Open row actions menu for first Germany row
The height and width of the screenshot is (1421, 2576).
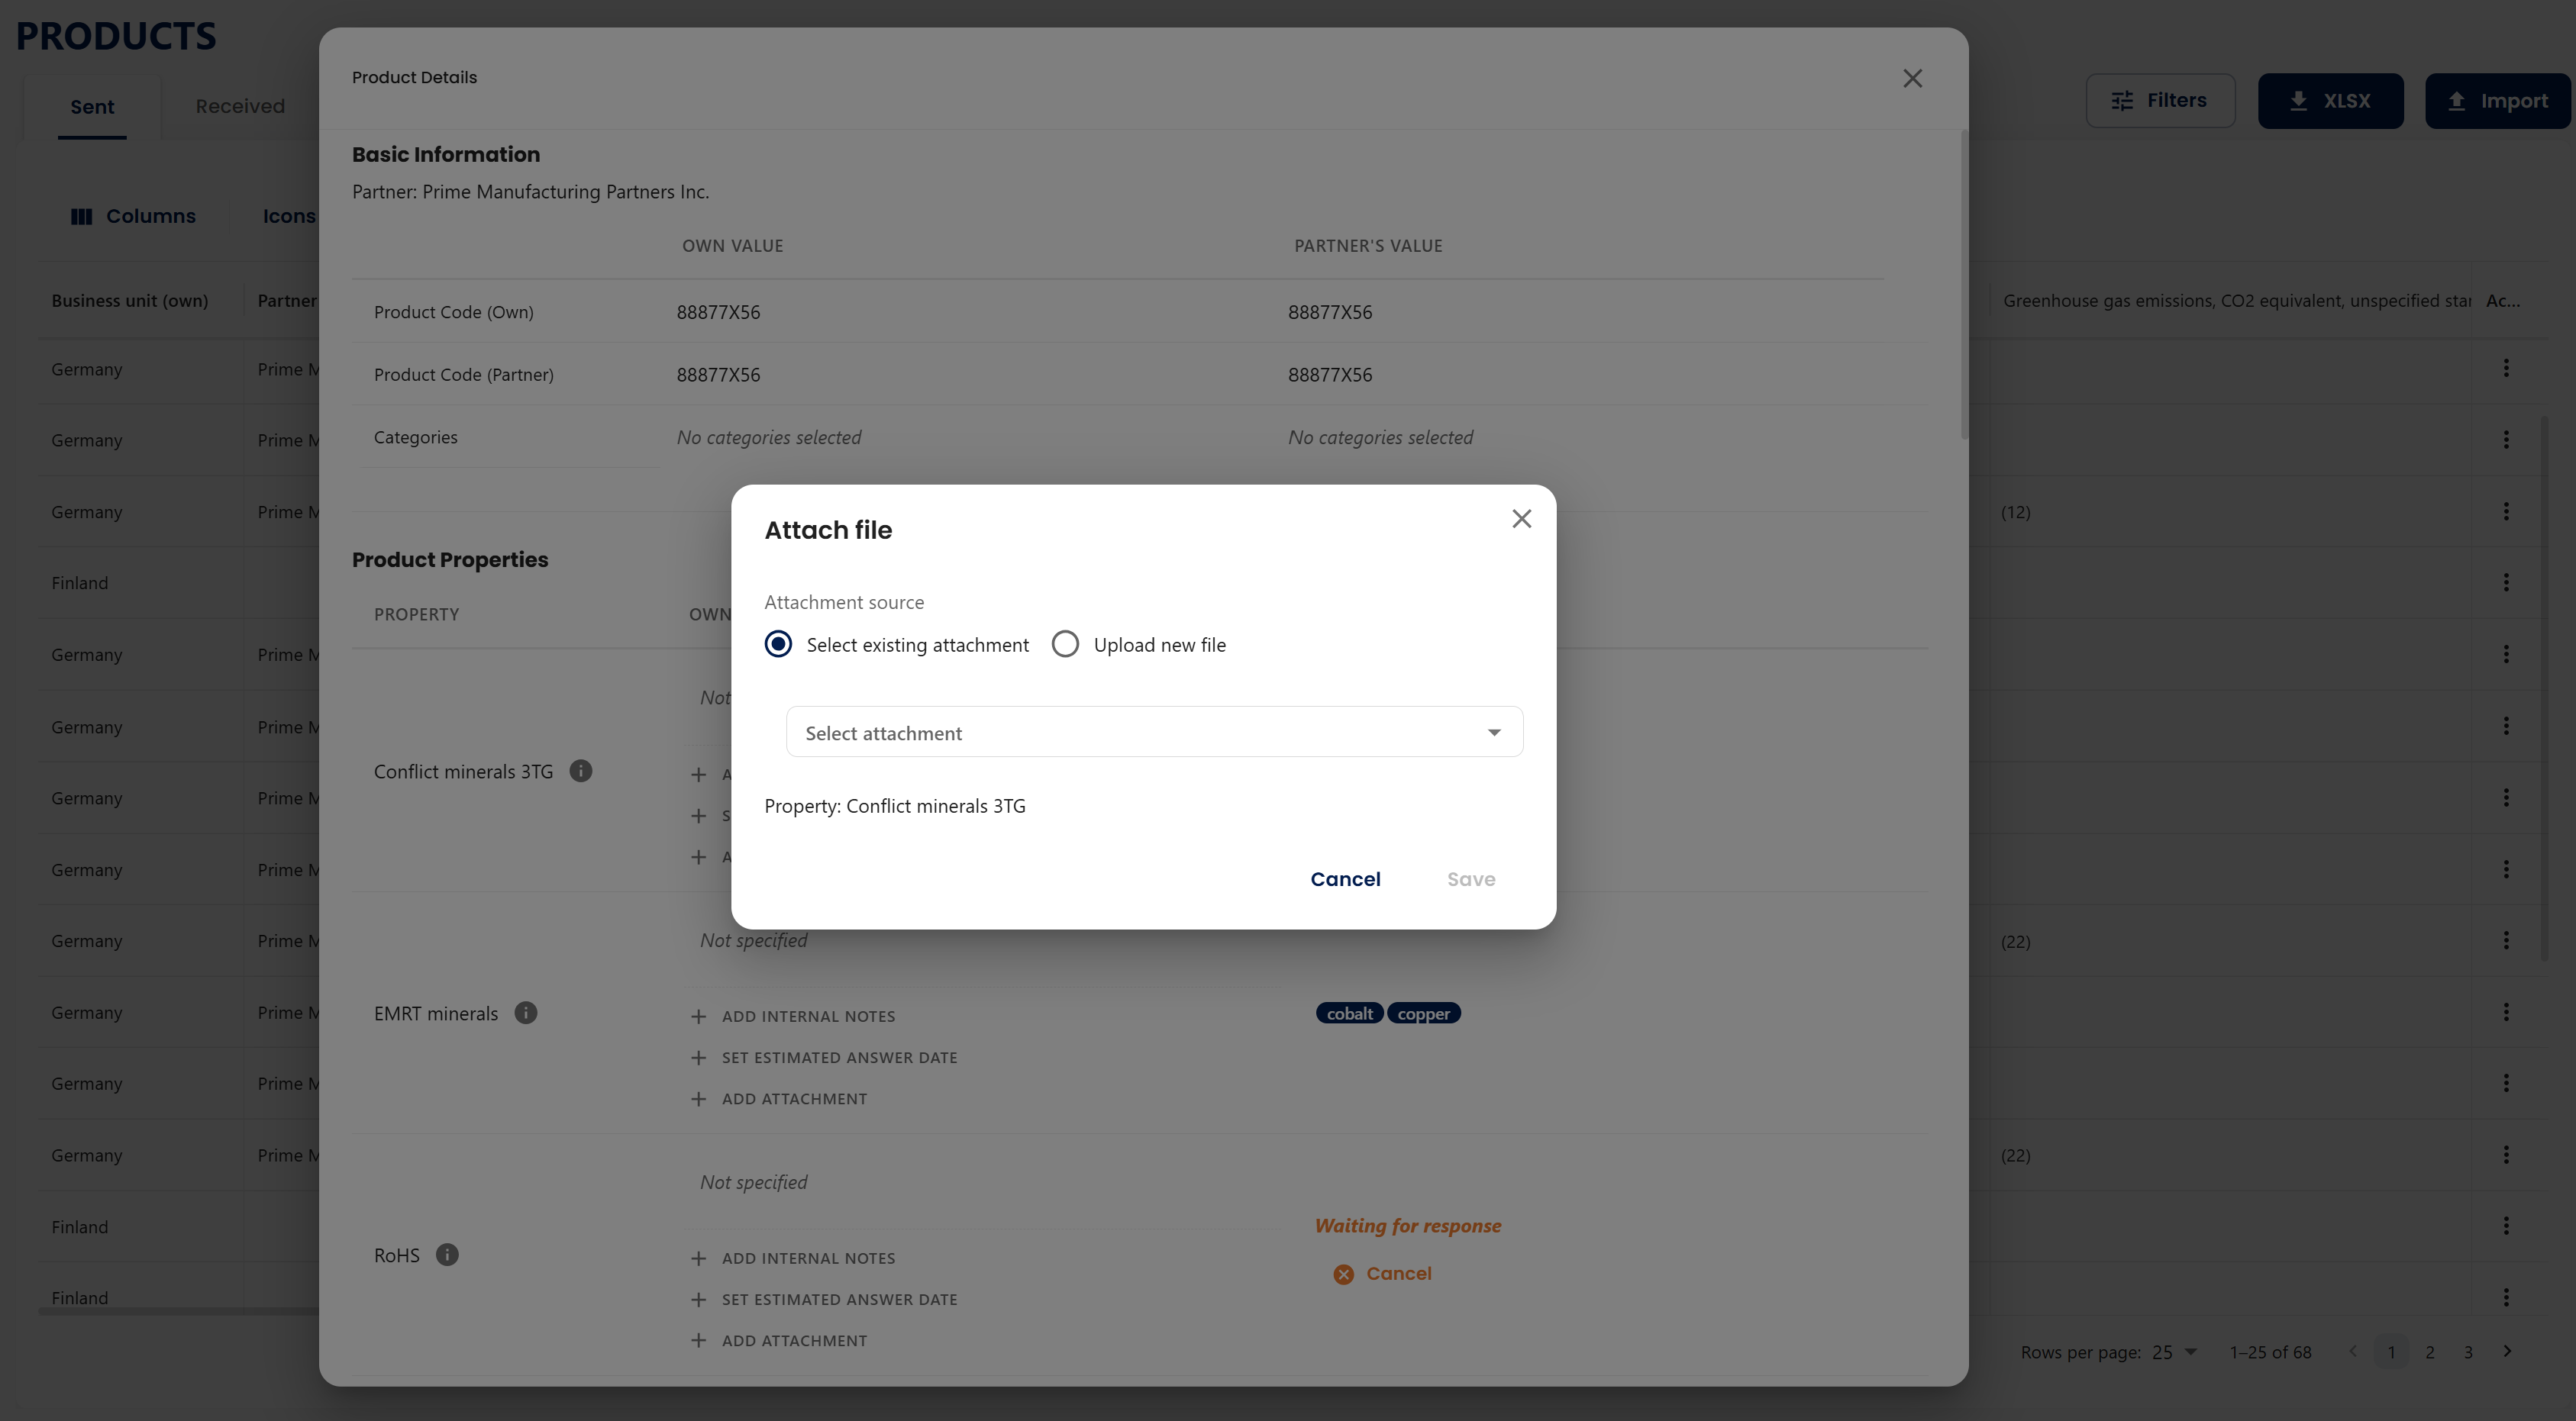2505,368
